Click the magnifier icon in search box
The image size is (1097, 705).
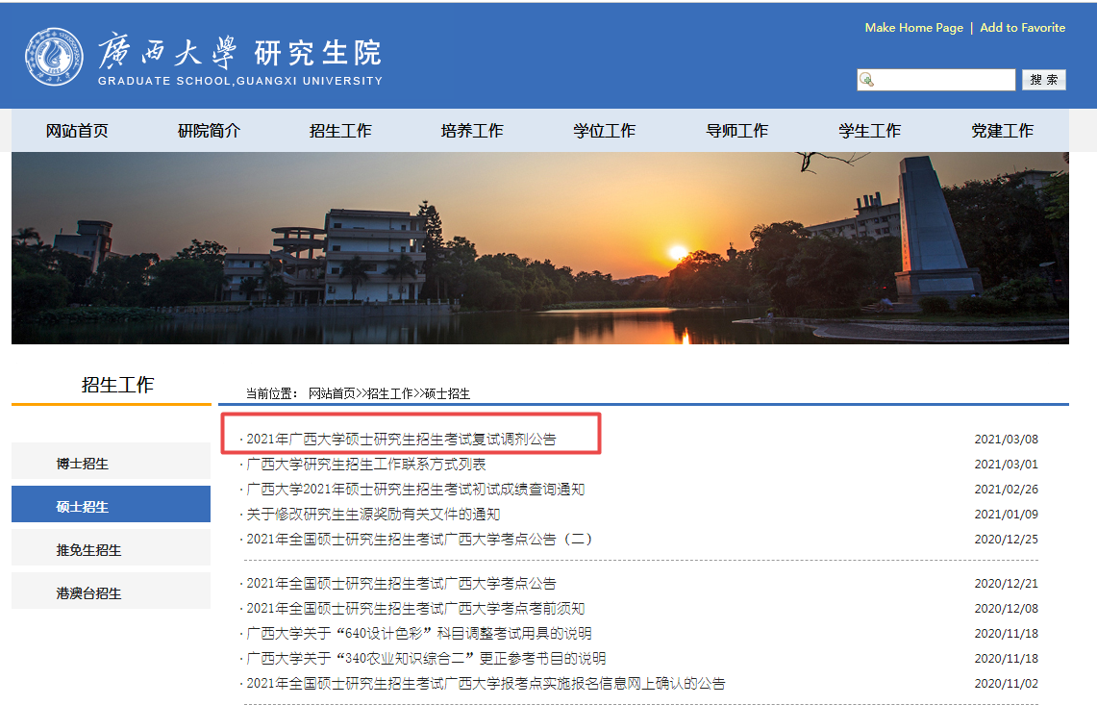point(867,80)
